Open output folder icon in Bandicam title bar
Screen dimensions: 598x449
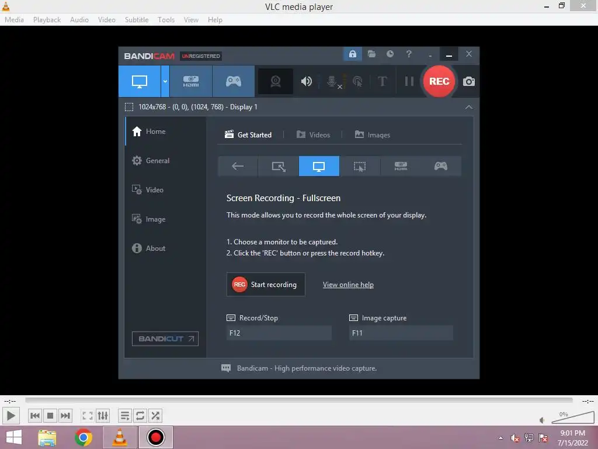[x=371, y=54]
